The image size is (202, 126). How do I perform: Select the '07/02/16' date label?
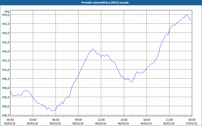point(192,123)
